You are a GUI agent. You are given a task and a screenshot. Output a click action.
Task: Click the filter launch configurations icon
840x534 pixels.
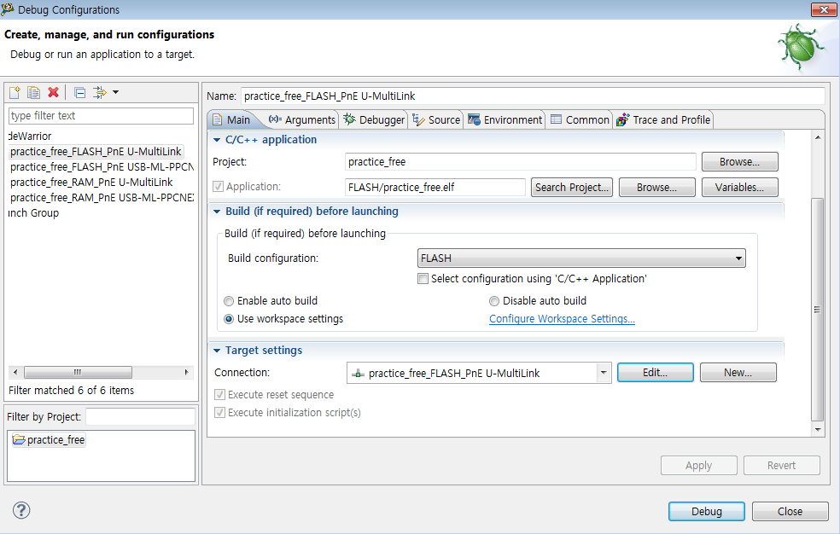101,92
